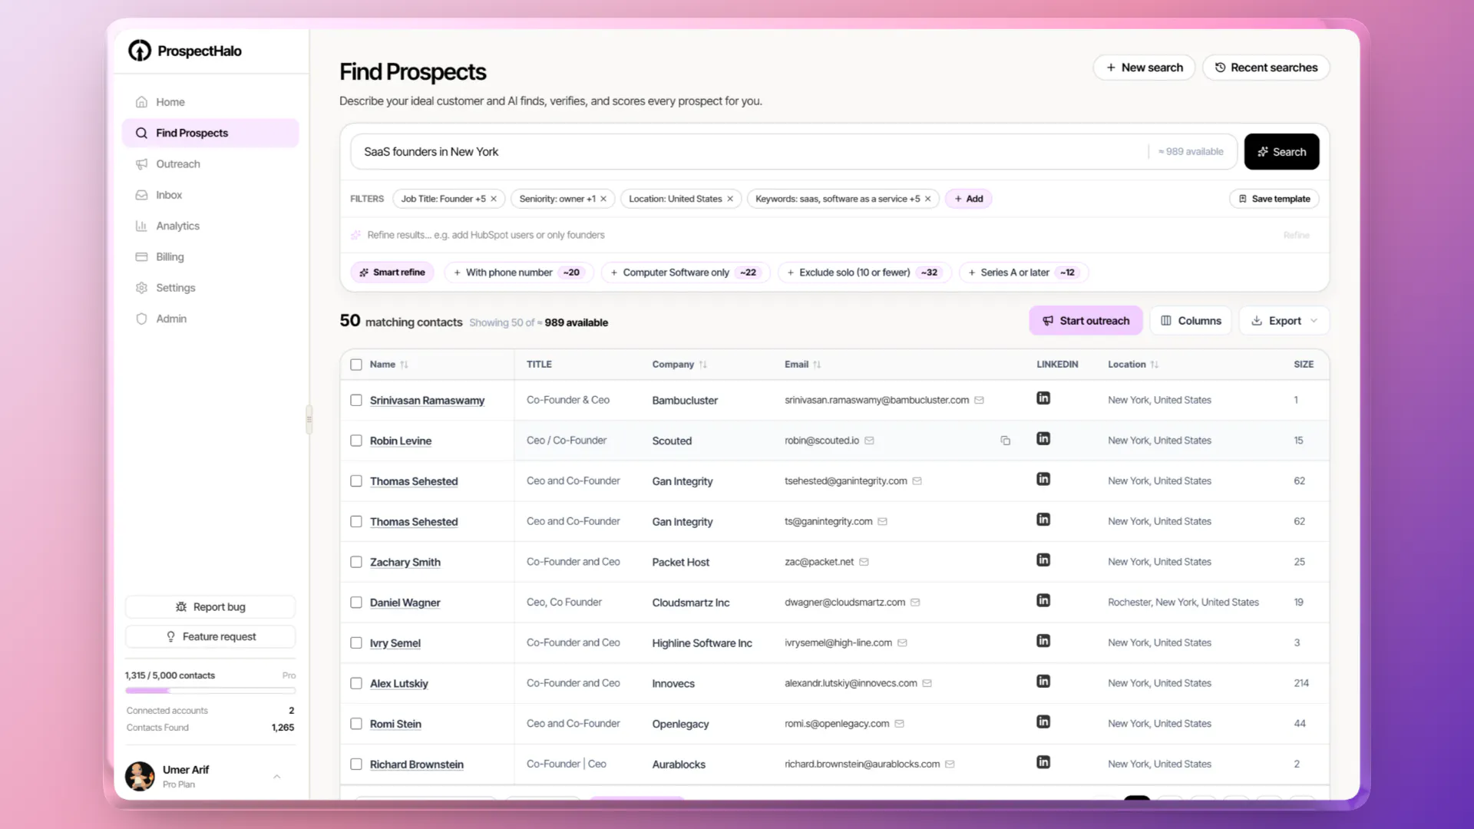Open Admin in the sidebar
1474x829 pixels.
tap(210, 319)
